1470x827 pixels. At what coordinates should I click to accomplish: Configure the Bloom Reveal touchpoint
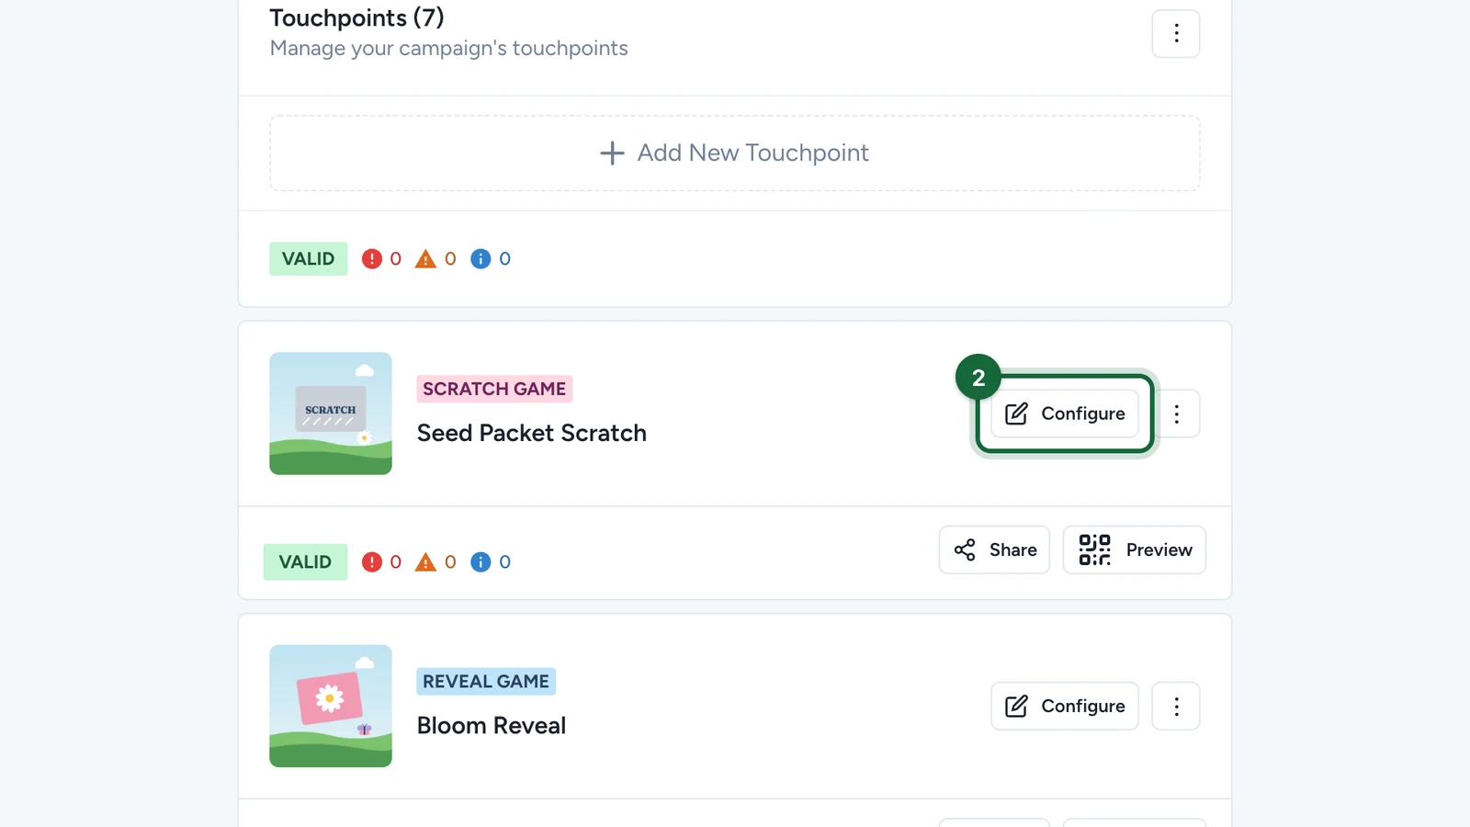[x=1065, y=706]
